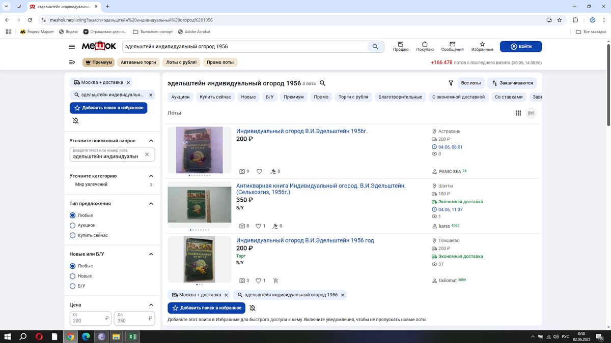The image size is (611, 343).
Task: Click the crossed bell icon below the listings
Action: (x=253, y=308)
